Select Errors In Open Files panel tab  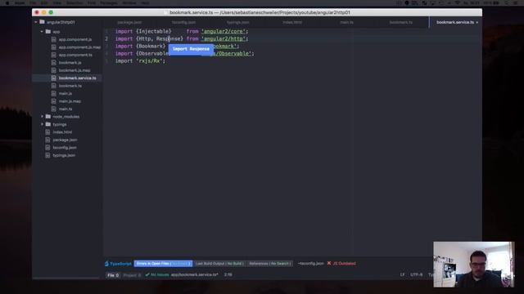pyautogui.click(x=163, y=264)
